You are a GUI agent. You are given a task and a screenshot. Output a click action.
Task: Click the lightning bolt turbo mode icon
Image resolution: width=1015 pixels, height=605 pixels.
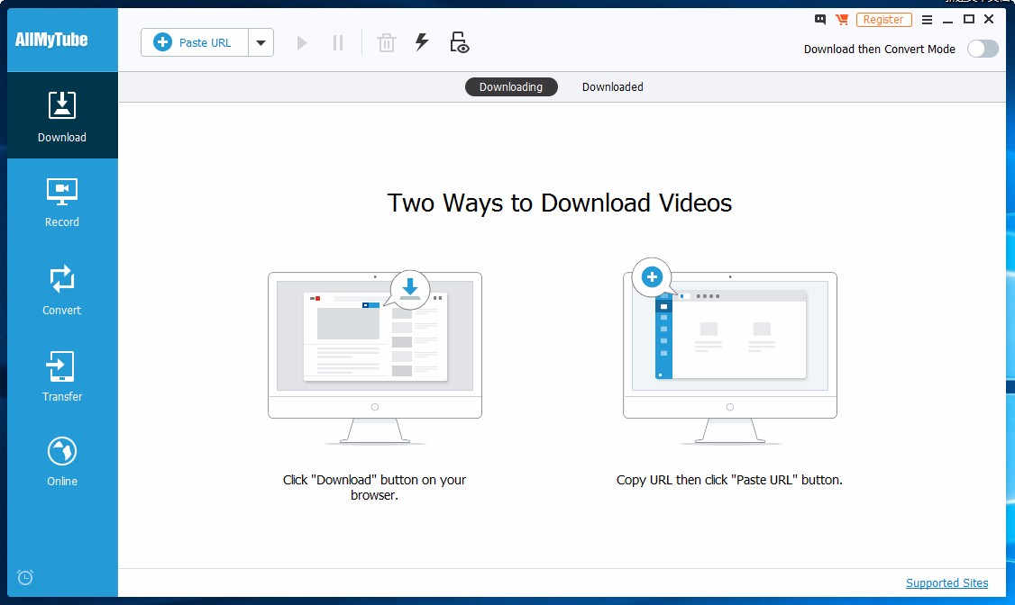422,42
